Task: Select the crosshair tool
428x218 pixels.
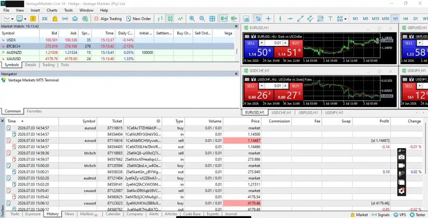Action: [268, 19]
